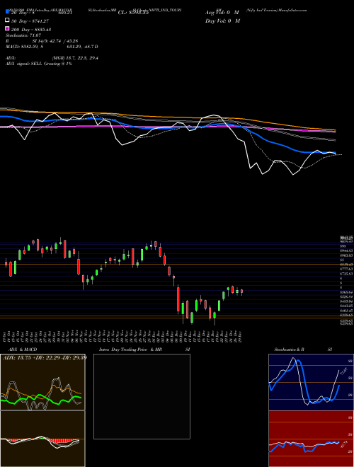
Task: Click the 'Day Vol: 0 M' label
Action: coord(222,21)
